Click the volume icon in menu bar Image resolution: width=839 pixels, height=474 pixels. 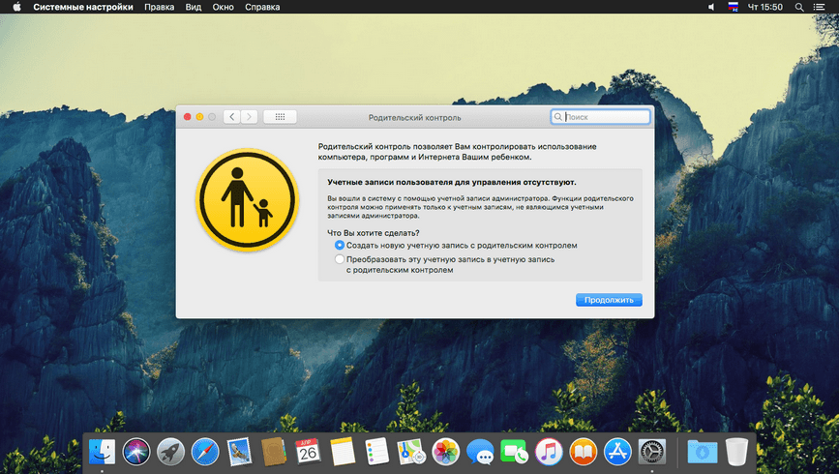[x=711, y=7]
